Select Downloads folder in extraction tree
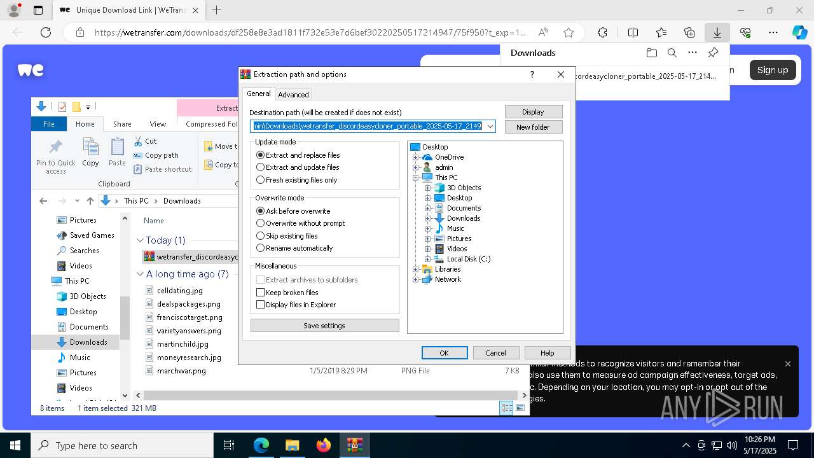The height and width of the screenshot is (458, 814). click(464, 218)
